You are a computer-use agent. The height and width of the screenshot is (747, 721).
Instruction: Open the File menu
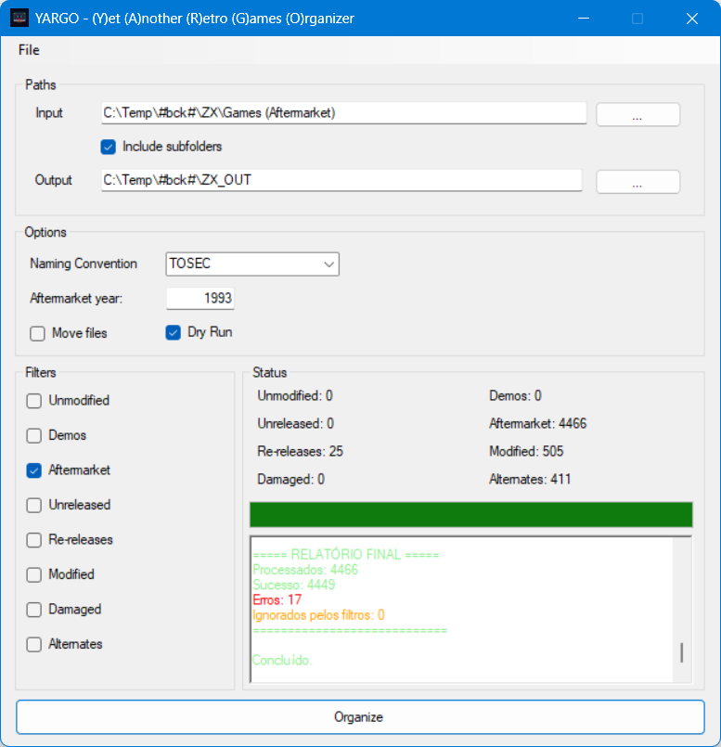29,50
